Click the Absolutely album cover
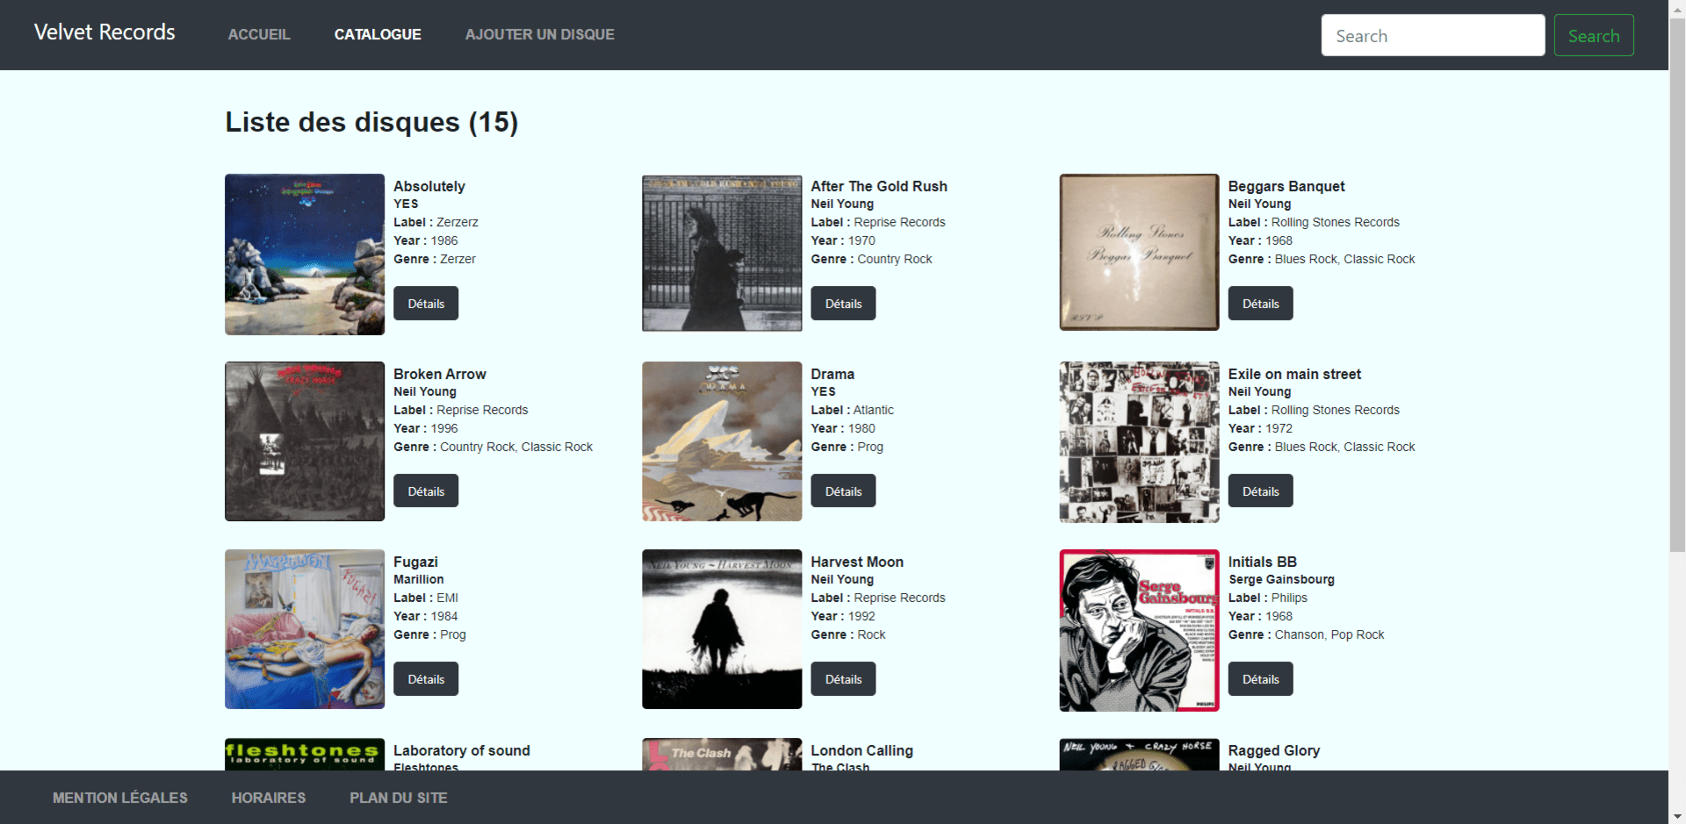This screenshot has height=824, width=1686. point(305,254)
